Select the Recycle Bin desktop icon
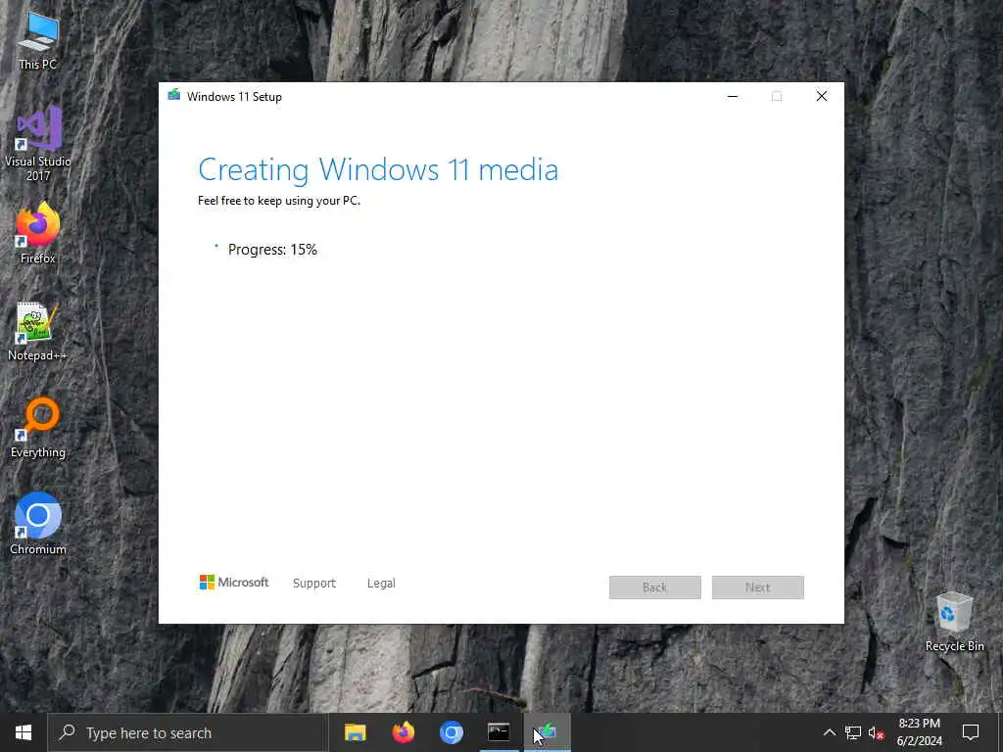 pyautogui.click(x=954, y=622)
